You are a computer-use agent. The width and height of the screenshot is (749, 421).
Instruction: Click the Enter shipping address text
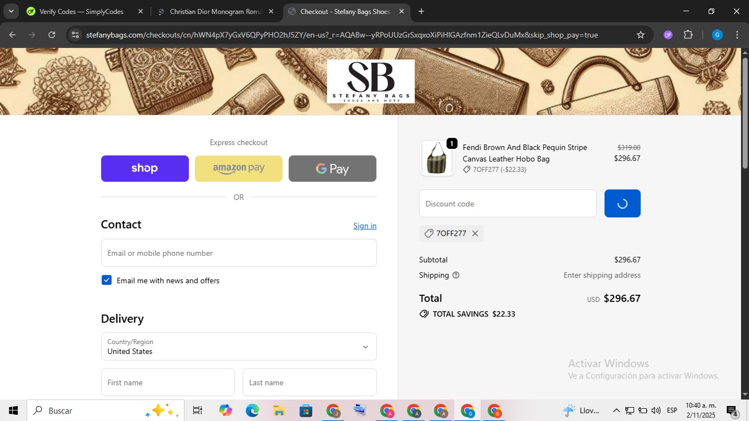[602, 275]
